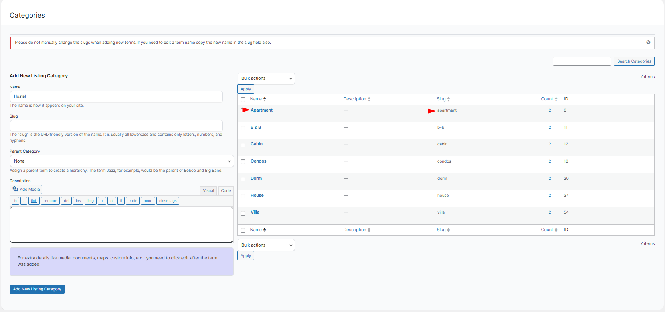Select the B & B category checkbox
Image resolution: width=665 pixels, height=312 pixels.
tap(243, 128)
